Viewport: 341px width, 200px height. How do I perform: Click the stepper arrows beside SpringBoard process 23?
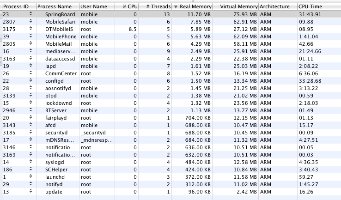point(30,14)
